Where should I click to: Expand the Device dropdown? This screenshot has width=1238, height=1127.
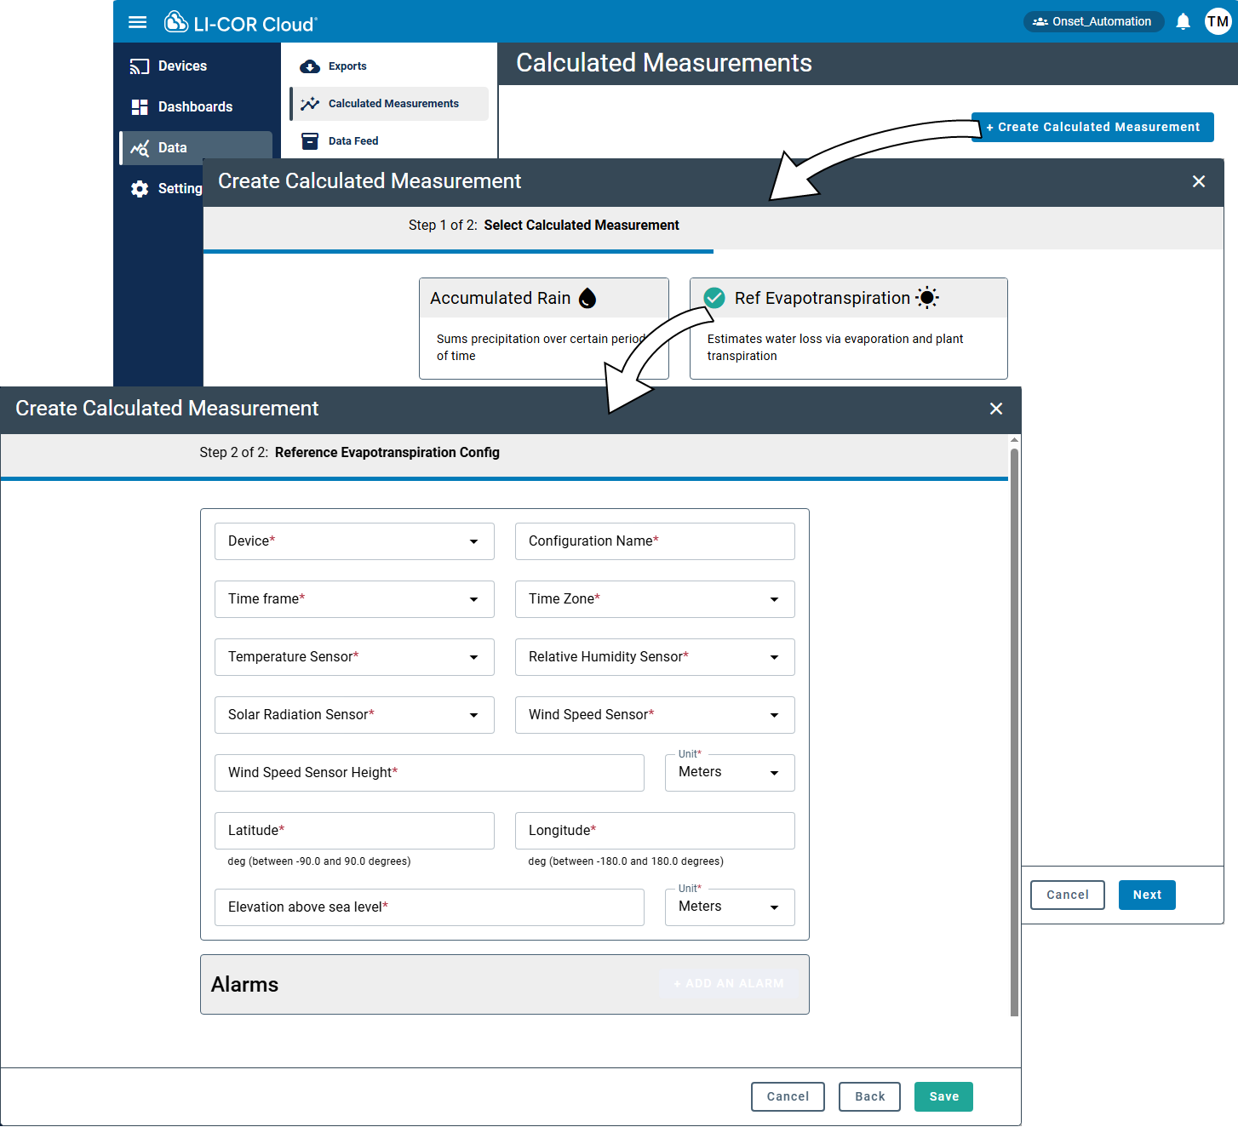354,541
